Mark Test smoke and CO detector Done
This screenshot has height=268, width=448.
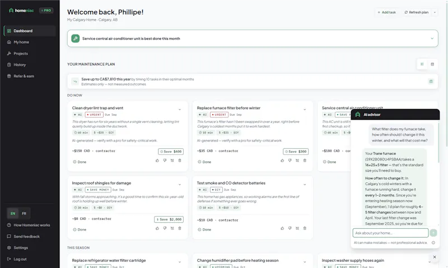(x=204, y=229)
